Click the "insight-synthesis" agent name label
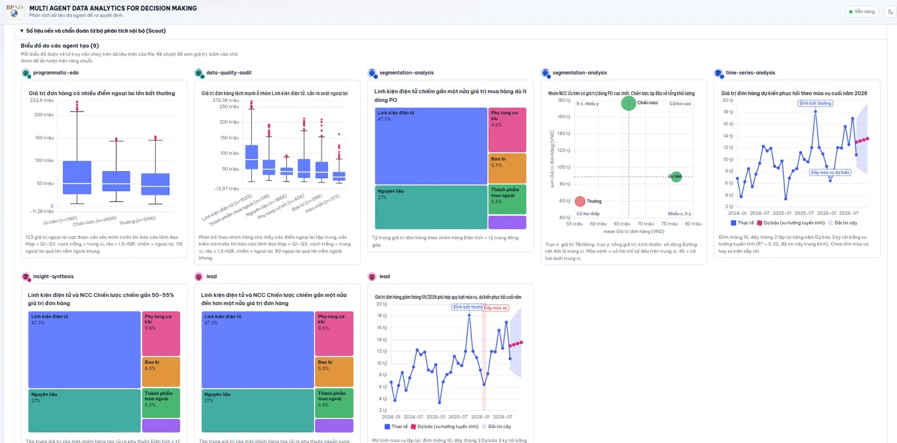Screen dimensions: 897x443 (53, 276)
